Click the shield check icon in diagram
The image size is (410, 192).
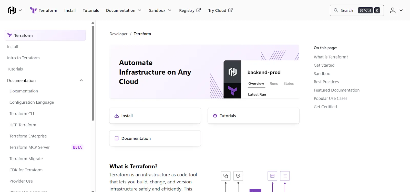pos(238,176)
